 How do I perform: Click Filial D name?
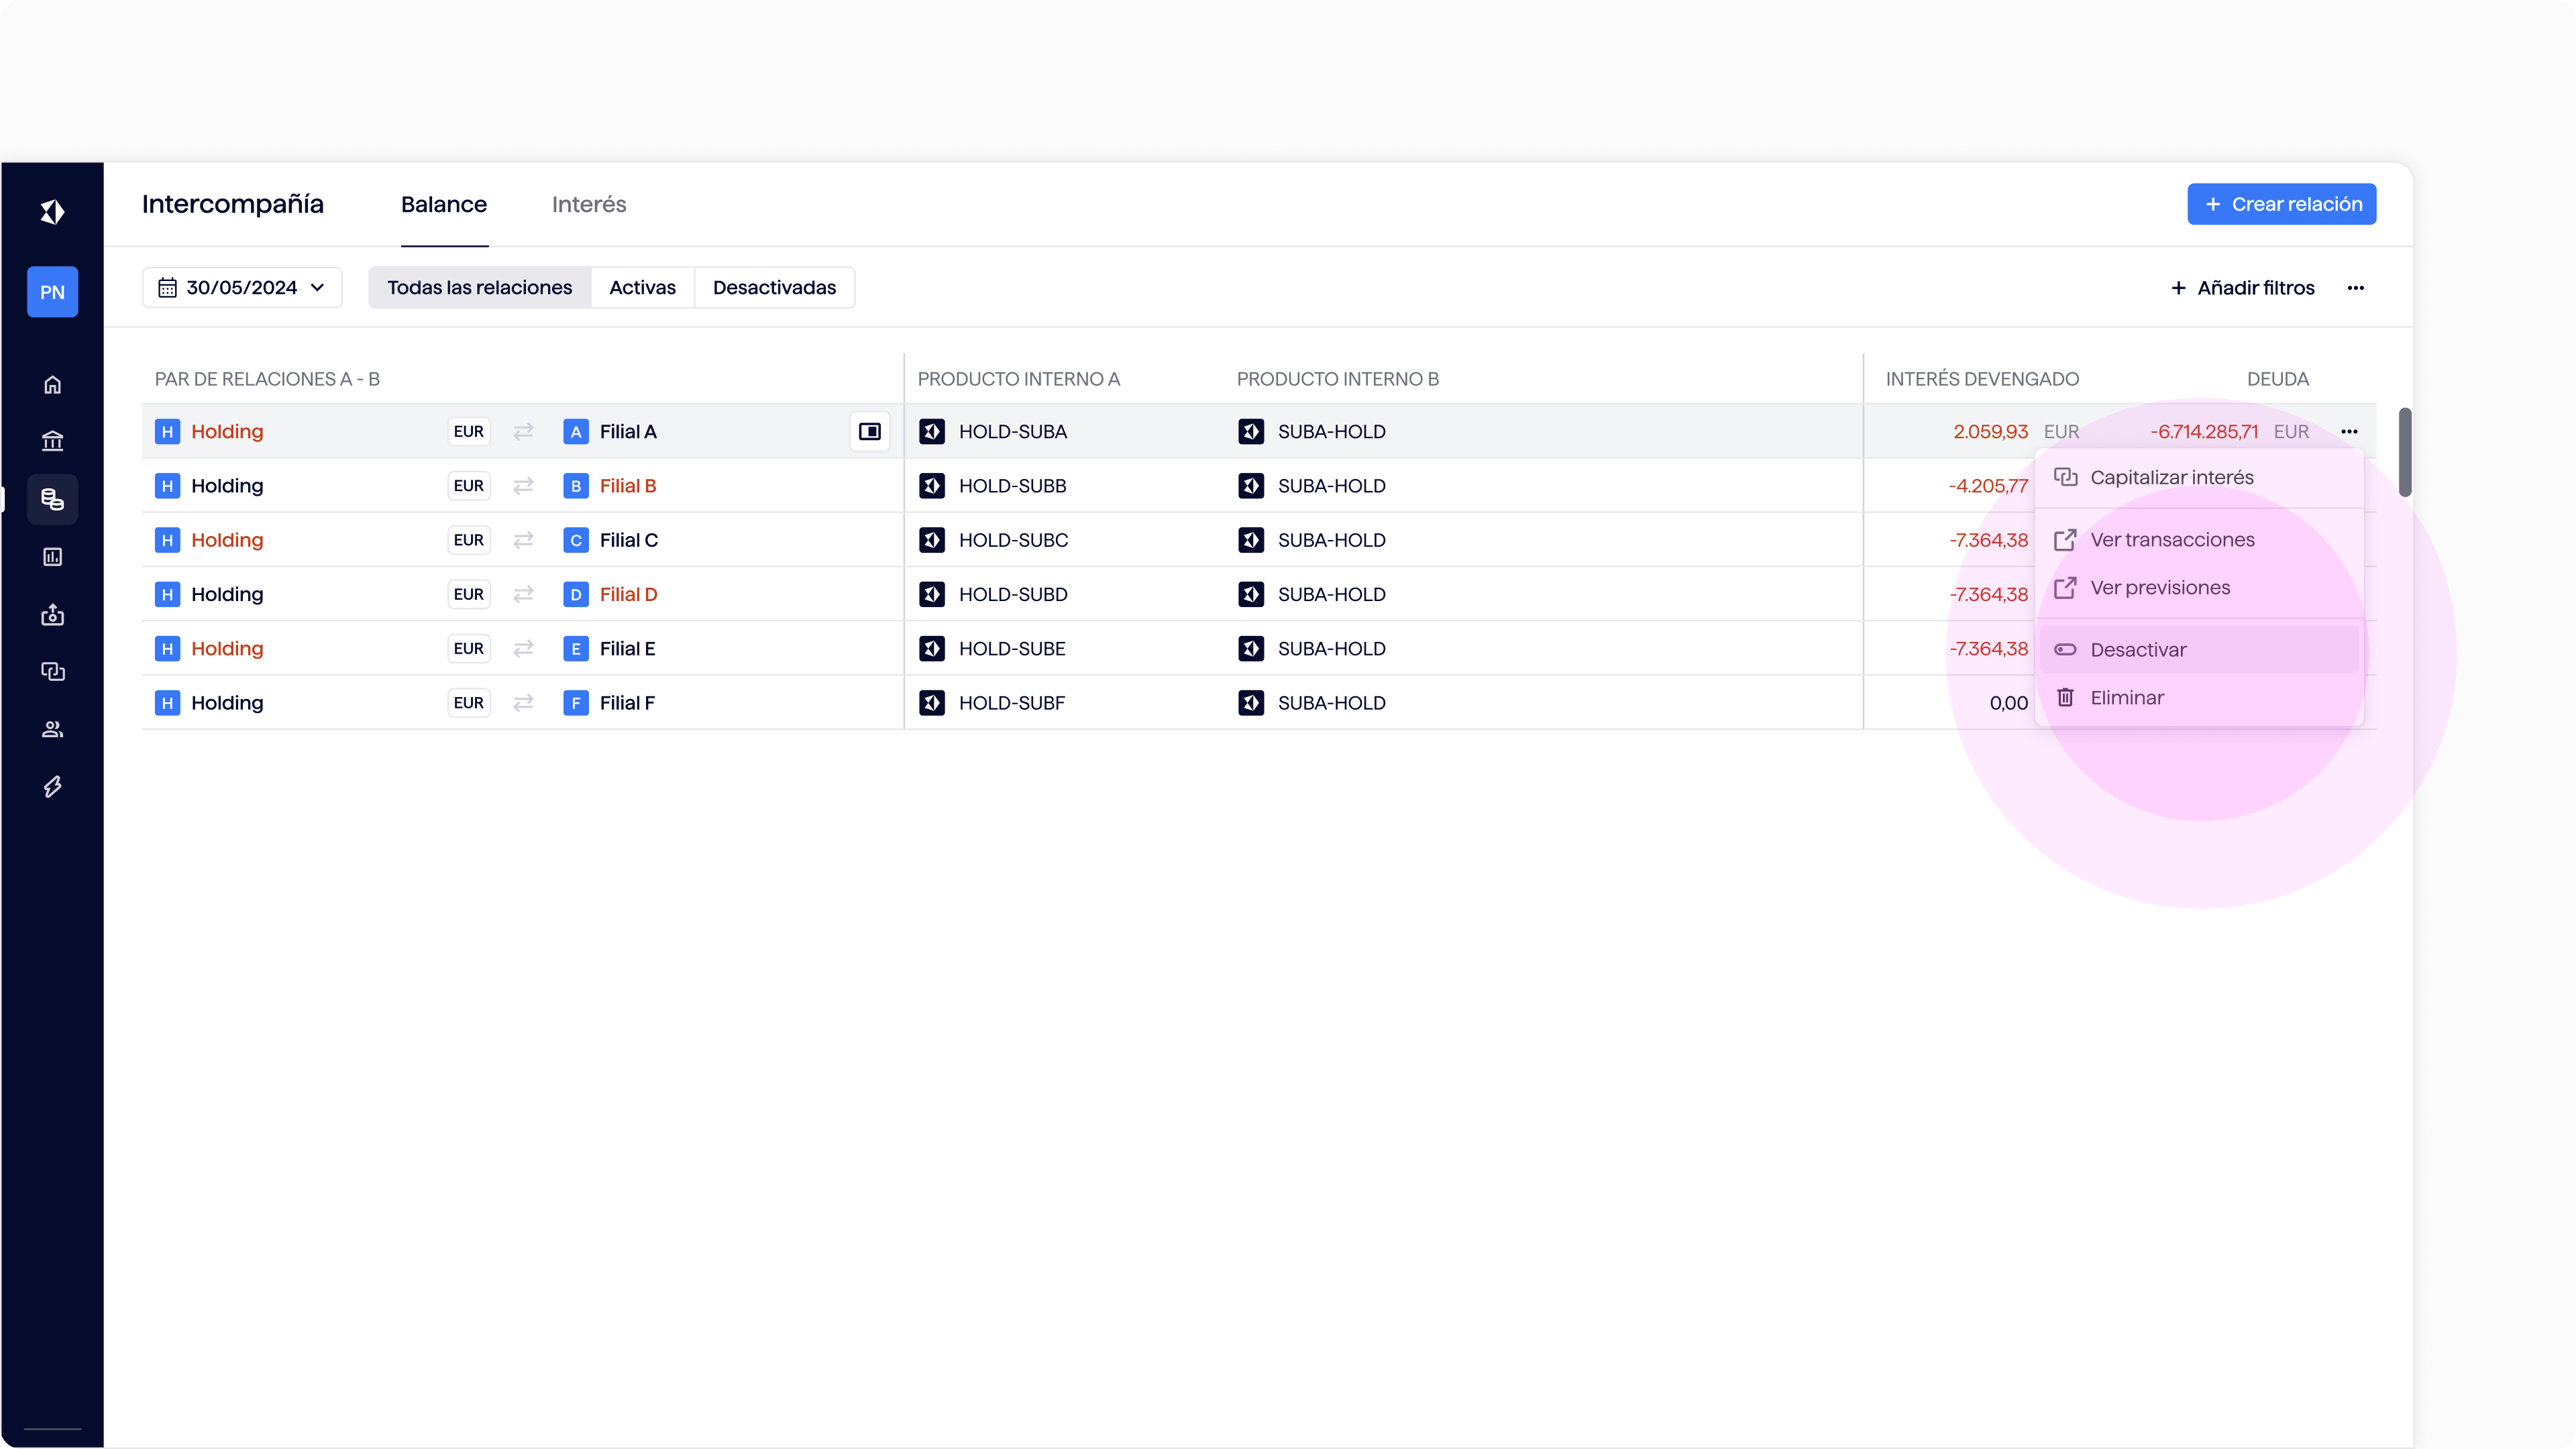(x=629, y=594)
